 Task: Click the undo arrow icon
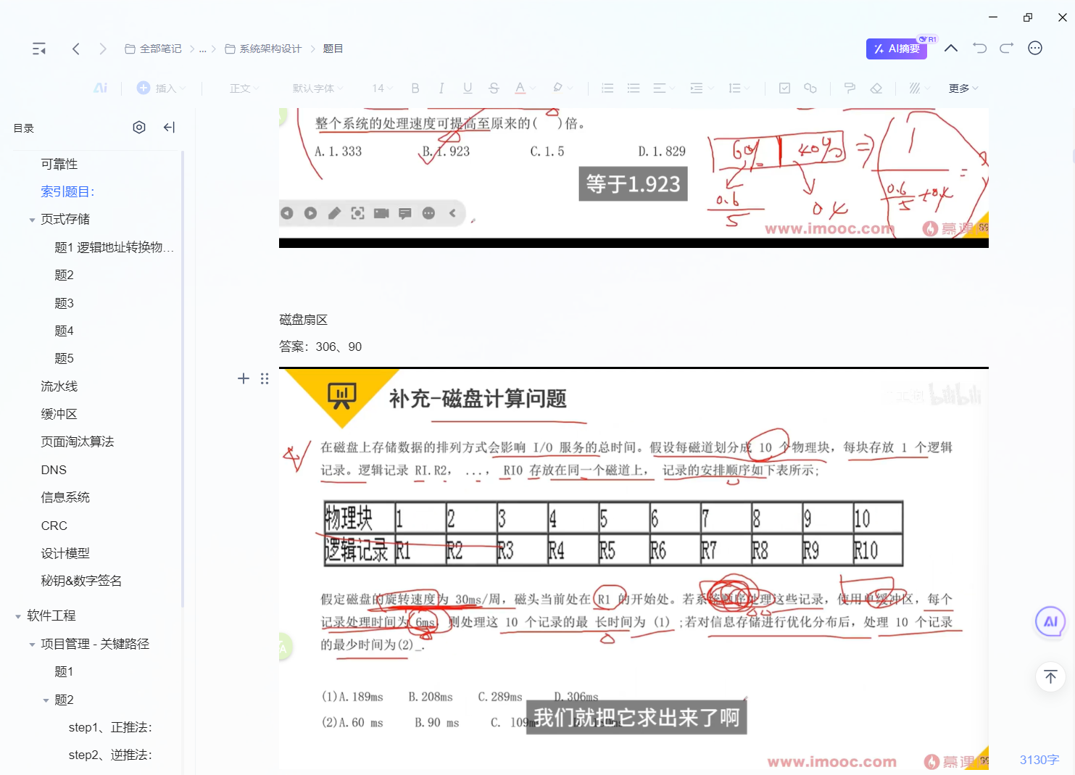tap(979, 49)
